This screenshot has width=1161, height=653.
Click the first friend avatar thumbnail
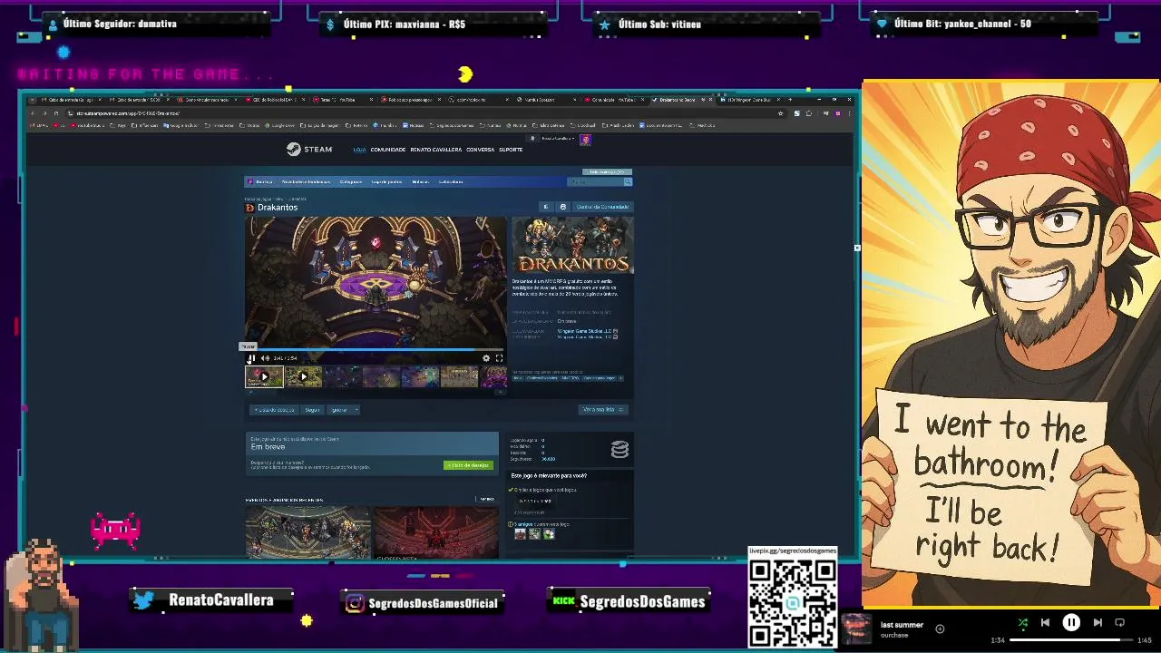[x=520, y=534]
